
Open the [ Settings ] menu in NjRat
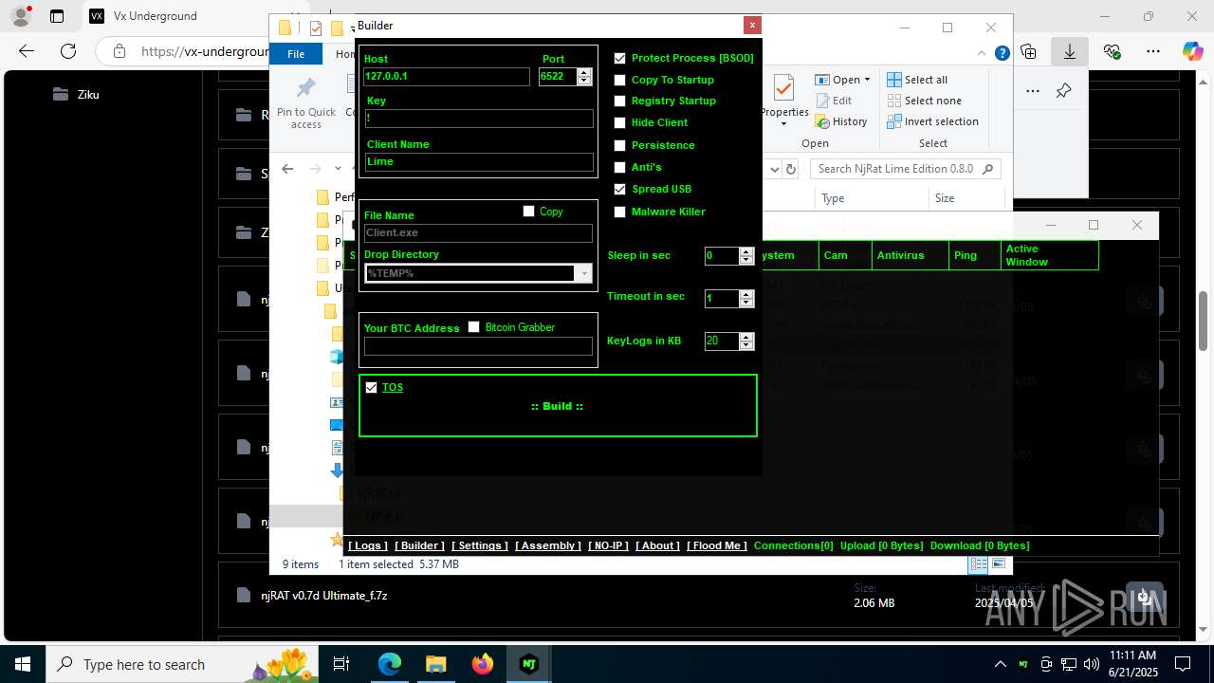[x=480, y=545]
